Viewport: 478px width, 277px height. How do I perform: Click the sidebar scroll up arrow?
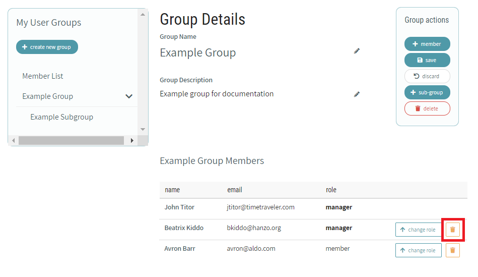(x=143, y=14)
